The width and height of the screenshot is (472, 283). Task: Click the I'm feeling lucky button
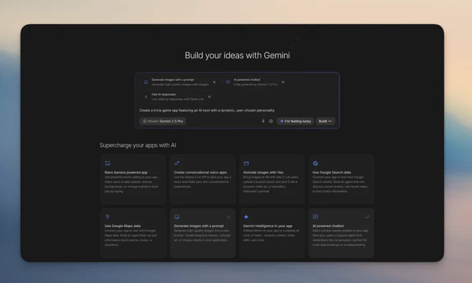click(x=295, y=121)
